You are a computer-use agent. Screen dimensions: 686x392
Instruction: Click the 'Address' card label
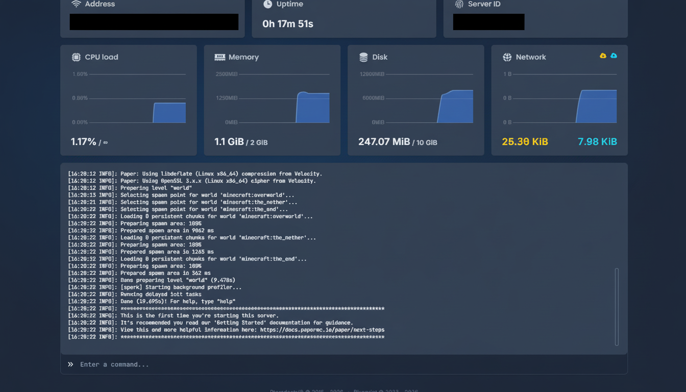coord(100,4)
